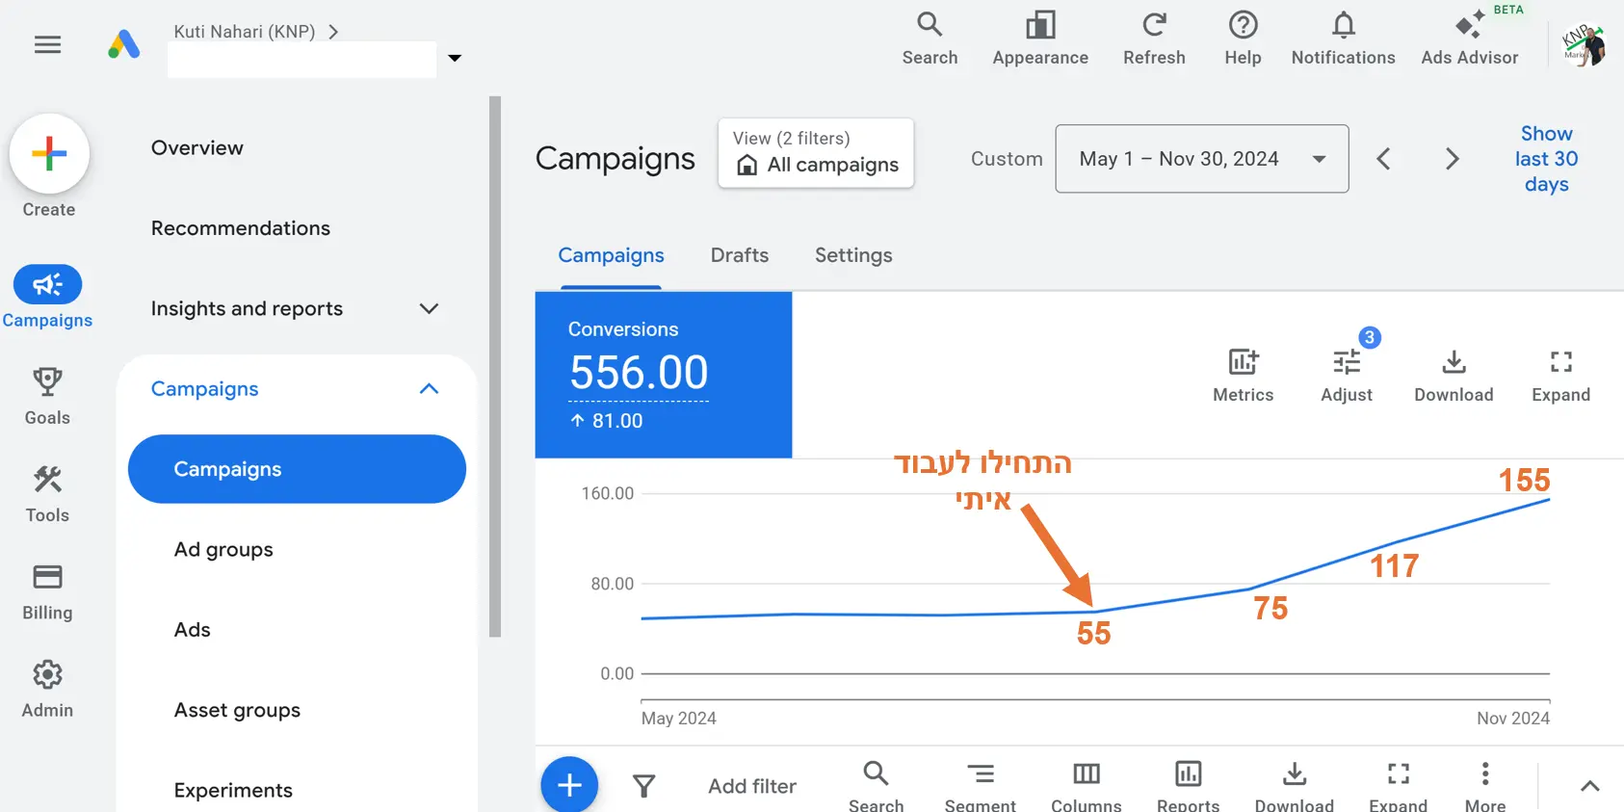Viewport: 1624px width, 812px height.
Task: Click the Google Ads logo
Action: pyautogui.click(x=124, y=44)
